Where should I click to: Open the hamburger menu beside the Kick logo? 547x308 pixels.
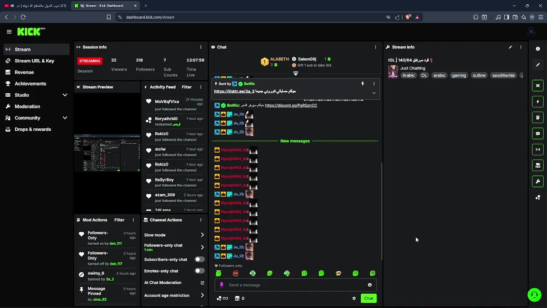pyautogui.click(x=9, y=32)
